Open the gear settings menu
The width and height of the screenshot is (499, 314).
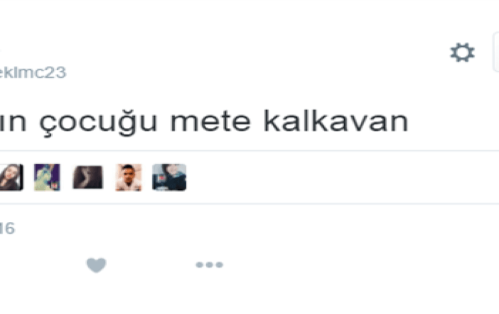pos(463,52)
